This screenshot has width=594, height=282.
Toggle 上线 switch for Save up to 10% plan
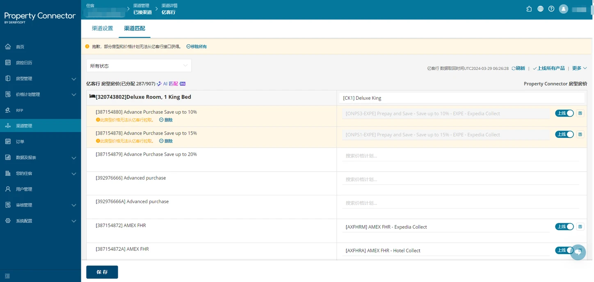coord(564,113)
